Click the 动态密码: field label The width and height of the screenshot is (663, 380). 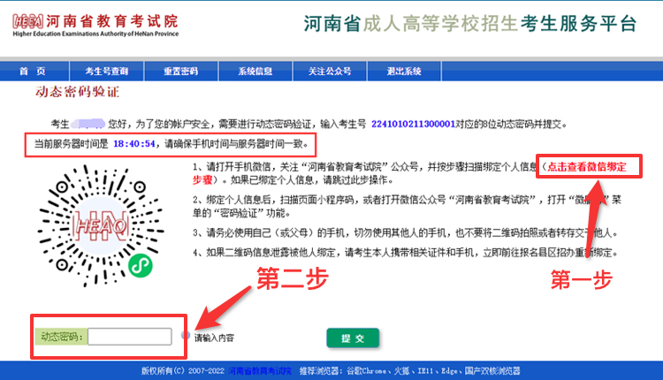point(62,337)
